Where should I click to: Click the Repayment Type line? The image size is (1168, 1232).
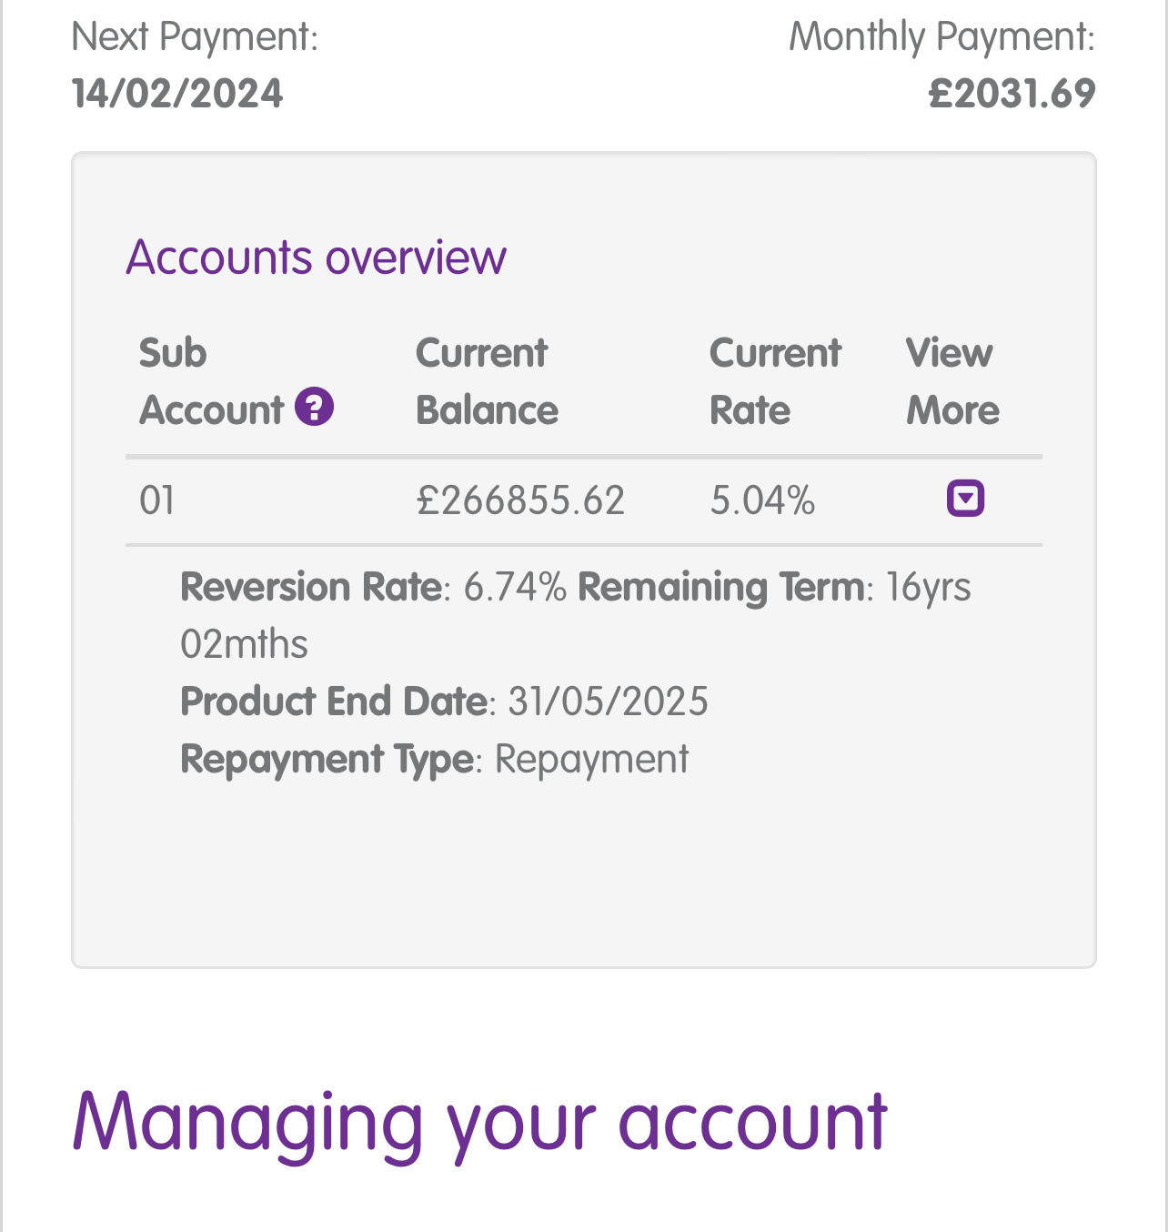[x=435, y=759]
